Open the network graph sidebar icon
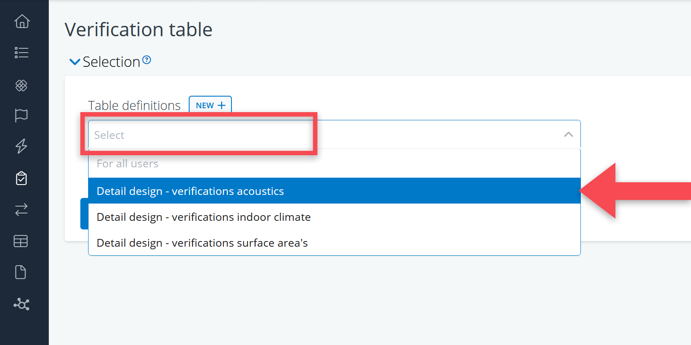This screenshot has width=691, height=345. tap(22, 304)
